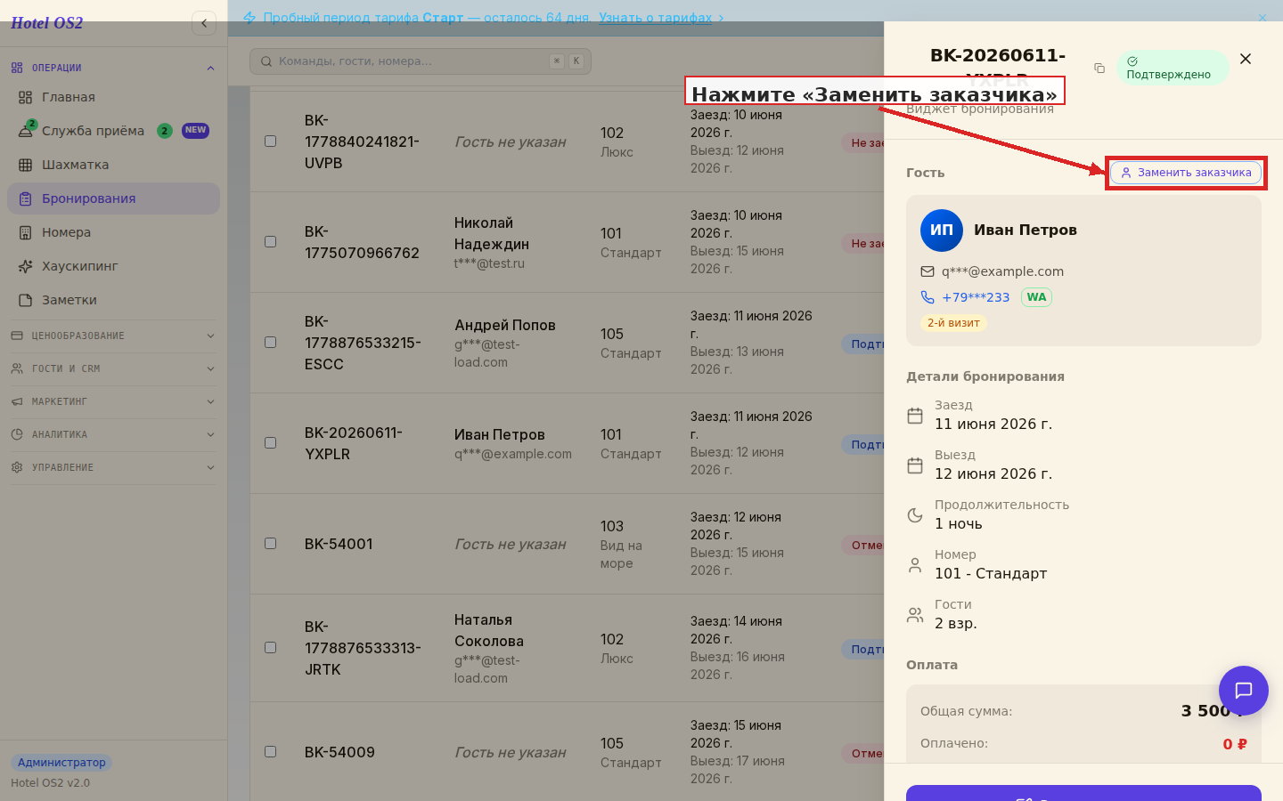Copy booking number BK-20260611-YXPLR icon

point(1099,69)
